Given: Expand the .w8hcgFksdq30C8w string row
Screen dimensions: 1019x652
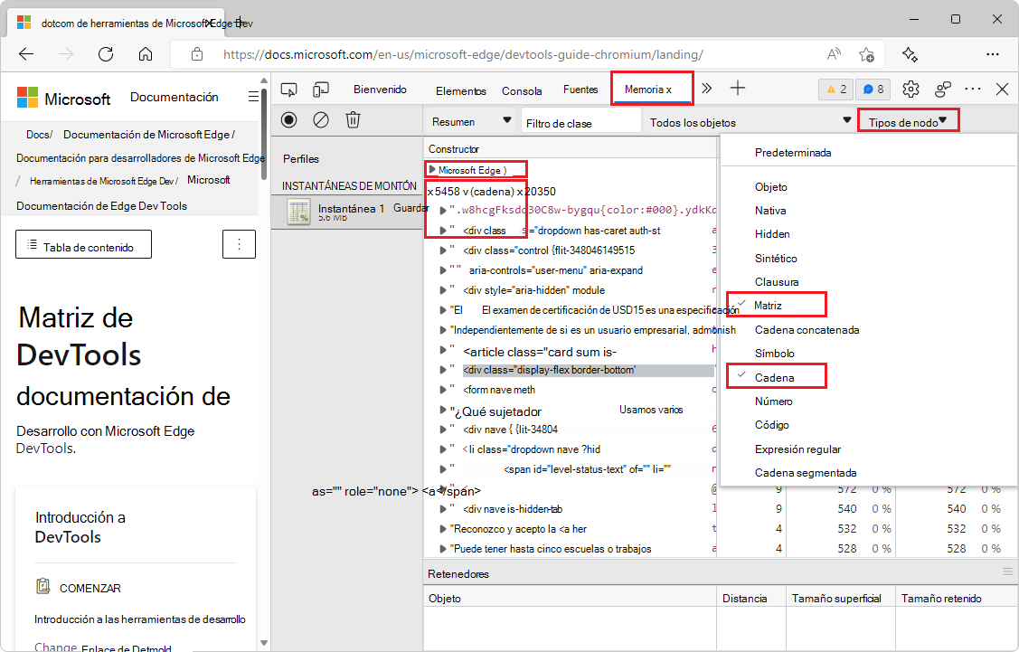Looking at the screenshot, I should [x=442, y=210].
